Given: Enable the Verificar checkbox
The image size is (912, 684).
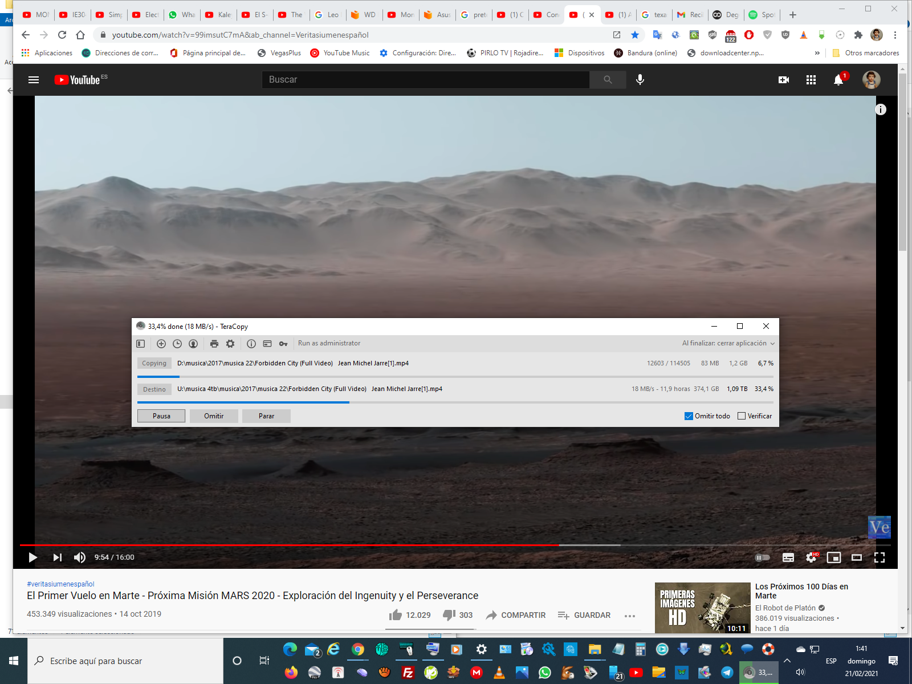Looking at the screenshot, I should point(742,416).
